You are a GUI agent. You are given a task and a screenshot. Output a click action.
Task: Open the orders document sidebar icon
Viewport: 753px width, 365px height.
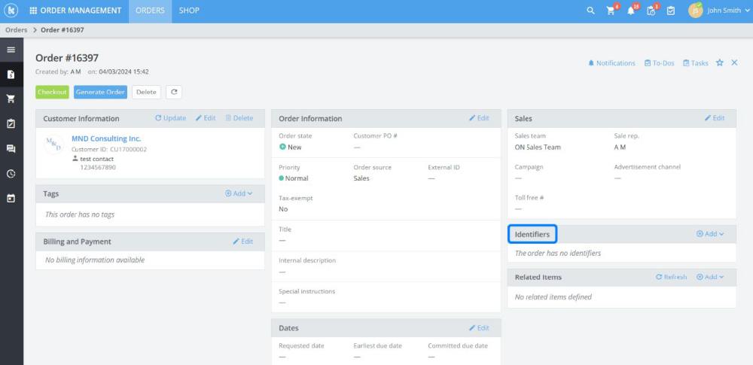(x=11, y=75)
